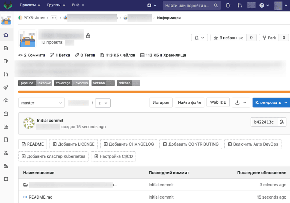This screenshot has height=203, width=290.
Task: Open the Repository icon in left sidebar
Action: pos(6,48)
